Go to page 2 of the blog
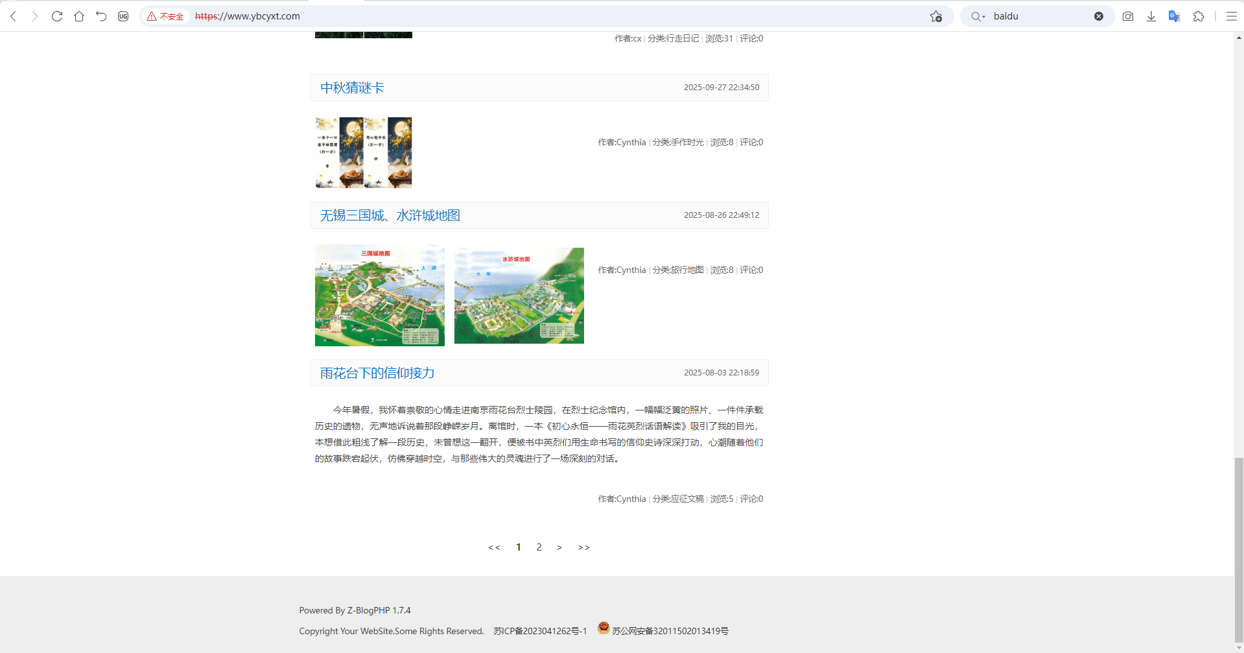 (539, 547)
